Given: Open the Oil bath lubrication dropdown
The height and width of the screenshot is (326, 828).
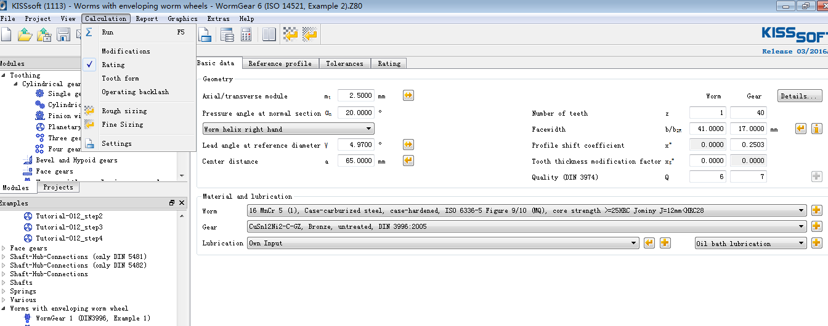Looking at the screenshot, I should pos(750,244).
